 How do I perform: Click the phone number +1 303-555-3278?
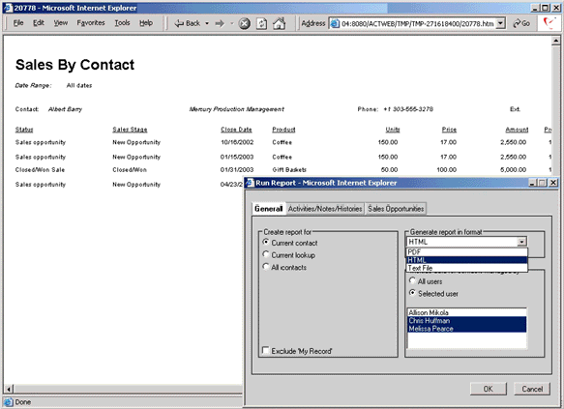click(x=408, y=109)
